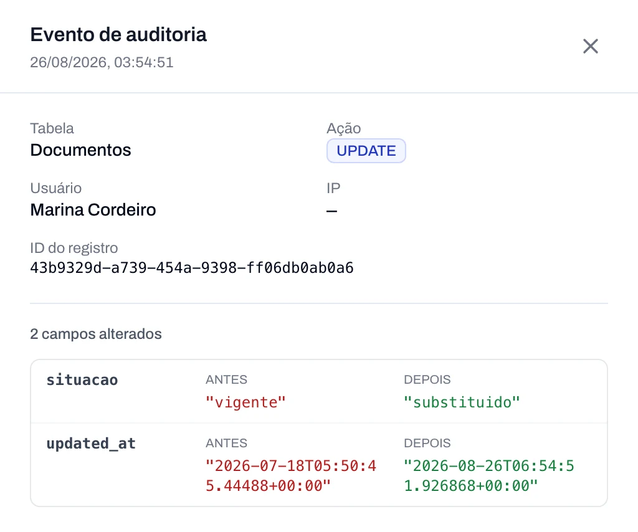Click the Documentos table value

[x=80, y=150]
